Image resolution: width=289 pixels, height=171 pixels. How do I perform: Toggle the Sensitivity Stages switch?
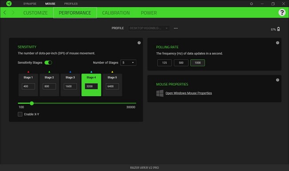click(x=48, y=62)
